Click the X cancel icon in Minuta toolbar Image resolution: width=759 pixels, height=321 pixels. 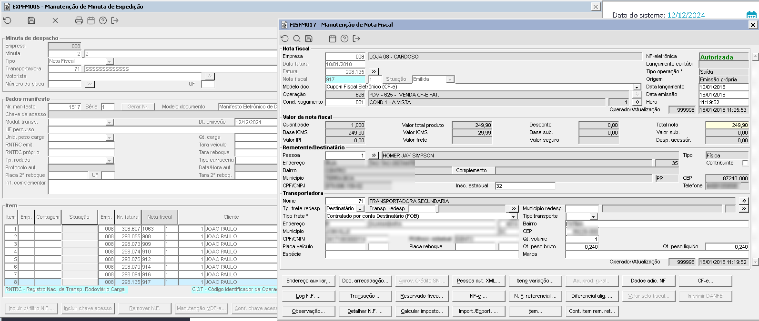(55, 20)
